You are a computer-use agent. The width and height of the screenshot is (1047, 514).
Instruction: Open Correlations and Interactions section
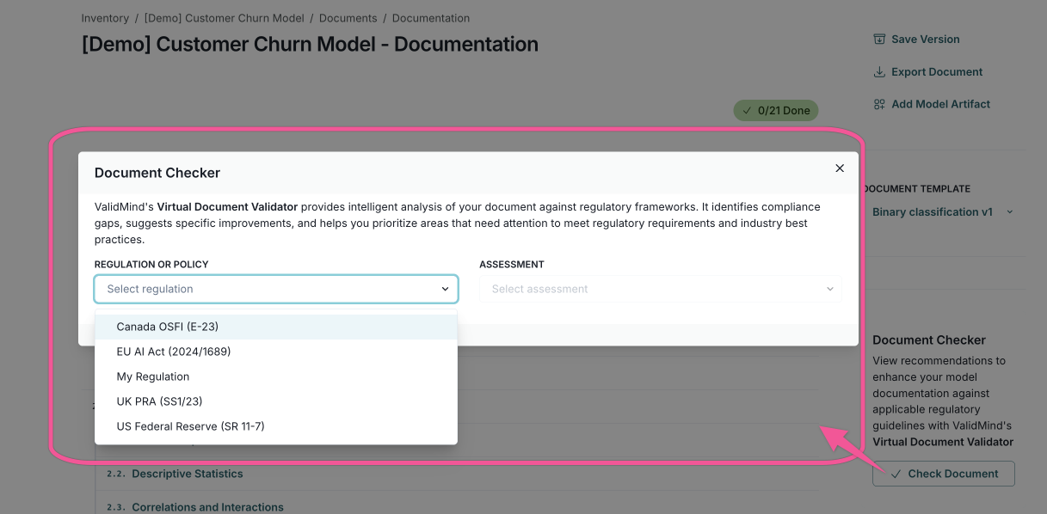click(207, 507)
